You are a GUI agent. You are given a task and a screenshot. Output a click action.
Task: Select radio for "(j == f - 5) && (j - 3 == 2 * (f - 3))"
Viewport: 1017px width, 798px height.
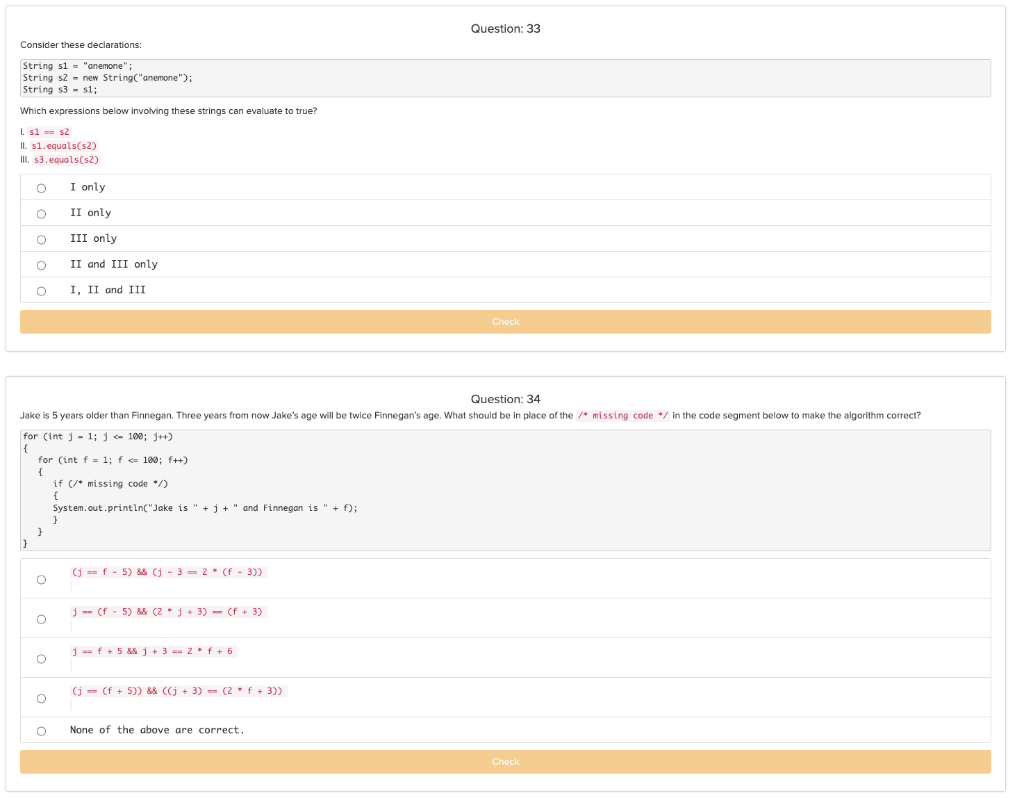tap(41, 580)
